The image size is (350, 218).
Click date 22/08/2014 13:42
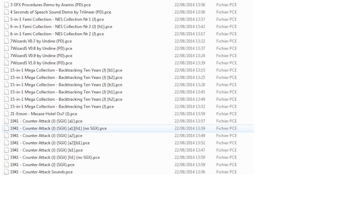190,27
